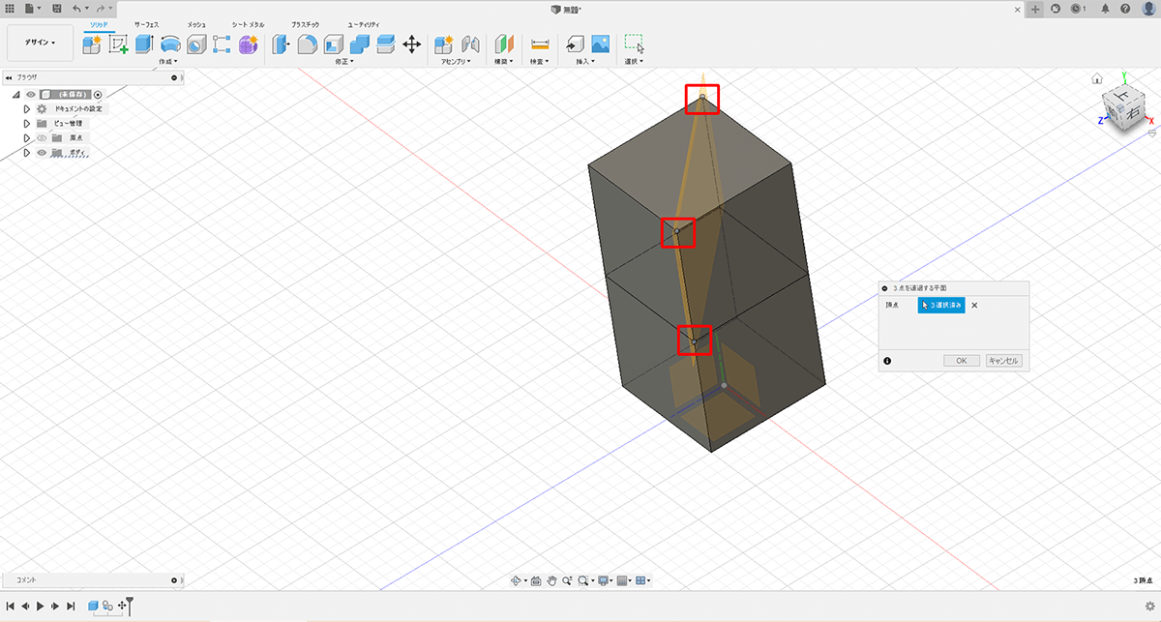Image resolution: width=1161 pixels, height=622 pixels.
Task: Click the Move/Copy arrows icon
Action: pos(411,44)
